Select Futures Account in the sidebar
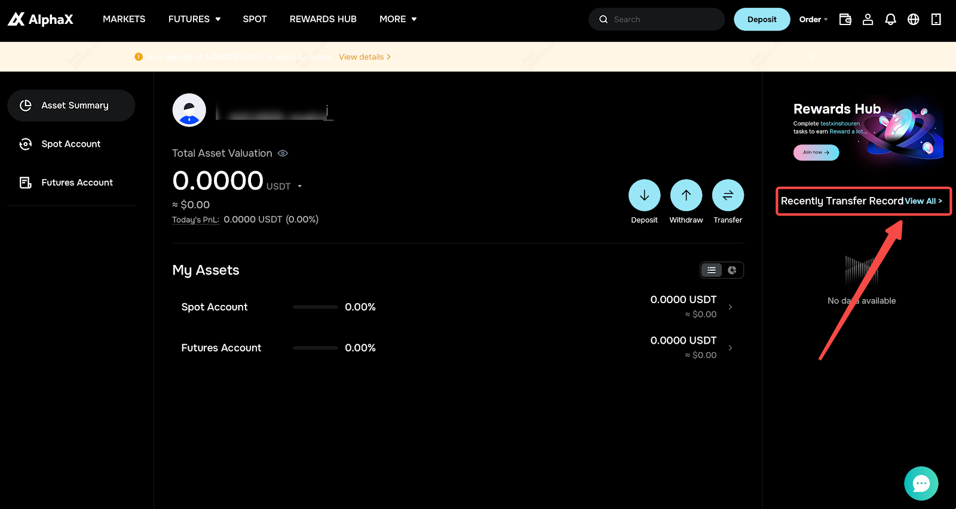 (71, 183)
